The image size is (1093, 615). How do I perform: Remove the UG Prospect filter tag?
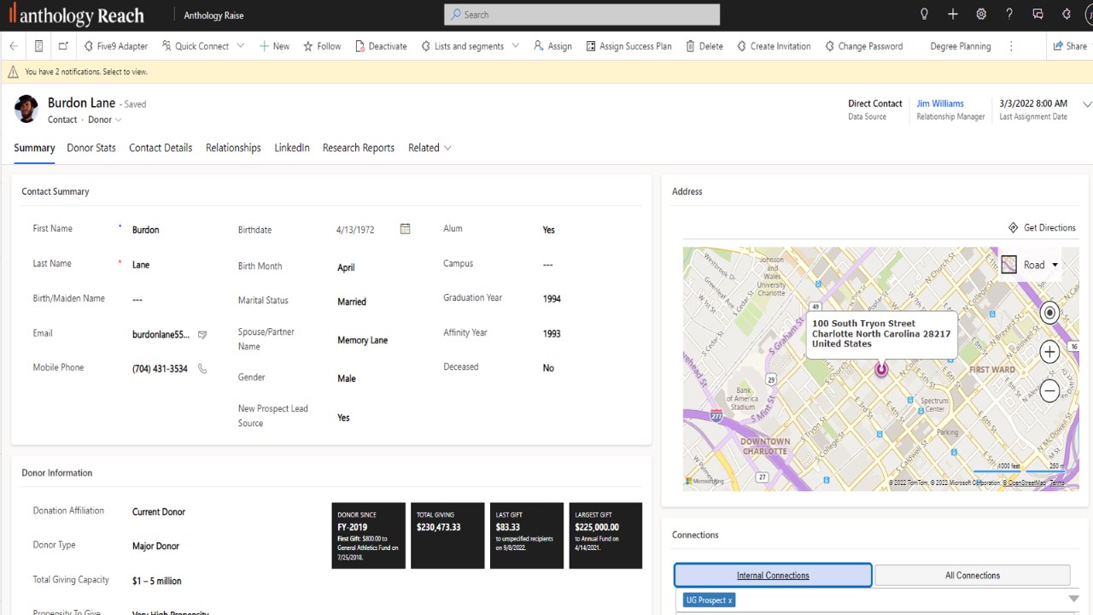coord(730,600)
